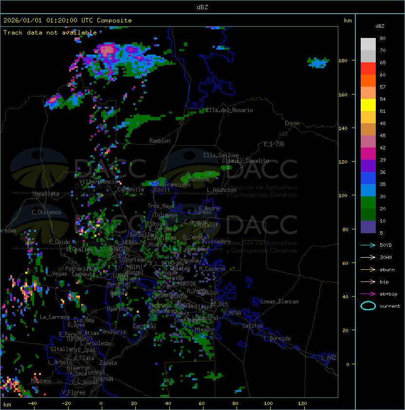Image resolution: width=405 pixels, height=410 pixels.
Task: Click the light gray 70-80 dBZ swatch
Action: click(368, 44)
